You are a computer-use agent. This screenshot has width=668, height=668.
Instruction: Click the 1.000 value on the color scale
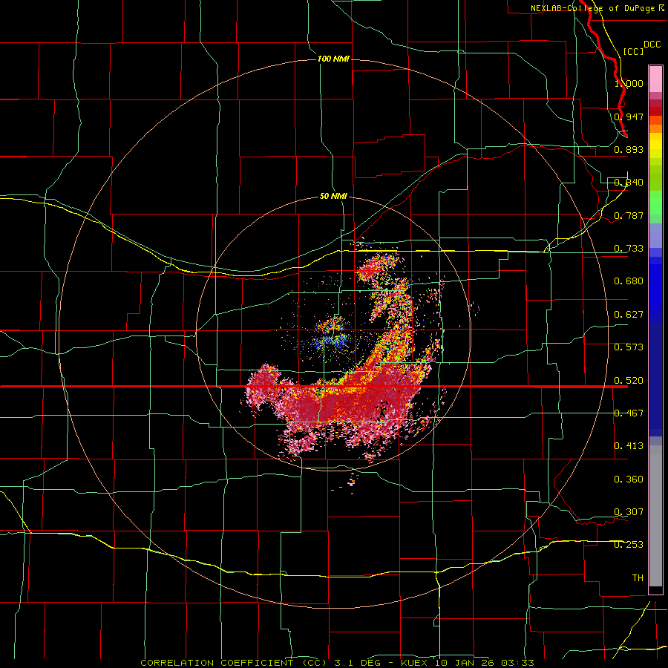coord(629,83)
